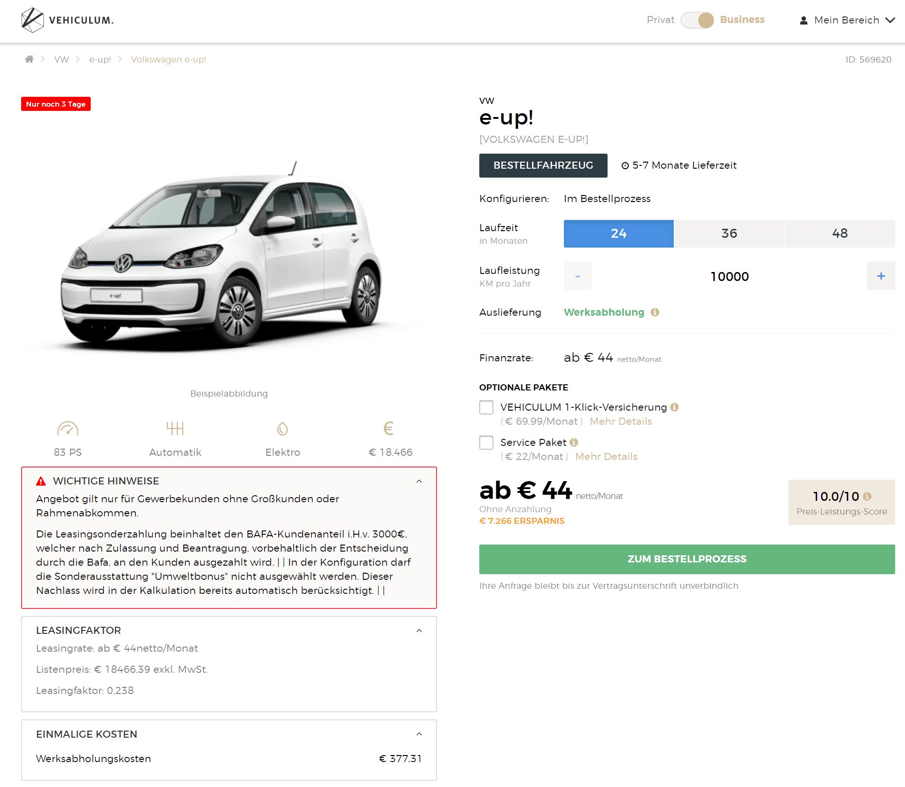This screenshot has width=905, height=787.
Task: Open Service Paket Mehr Details link
Action: click(x=606, y=457)
